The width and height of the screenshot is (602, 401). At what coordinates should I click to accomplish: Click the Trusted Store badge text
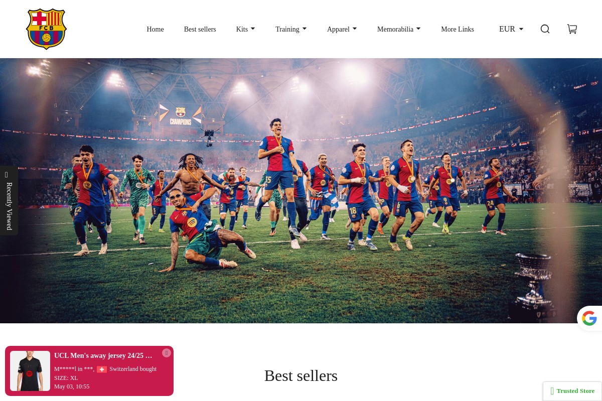pos(575,391)
